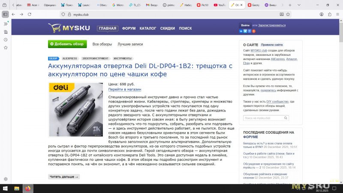
Task: Click the Twitter social login icon
Action: point(246,31)
